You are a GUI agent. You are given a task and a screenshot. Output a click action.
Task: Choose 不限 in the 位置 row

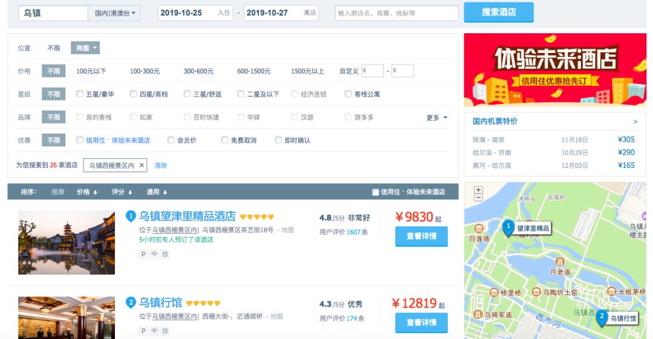coord(54,48)
